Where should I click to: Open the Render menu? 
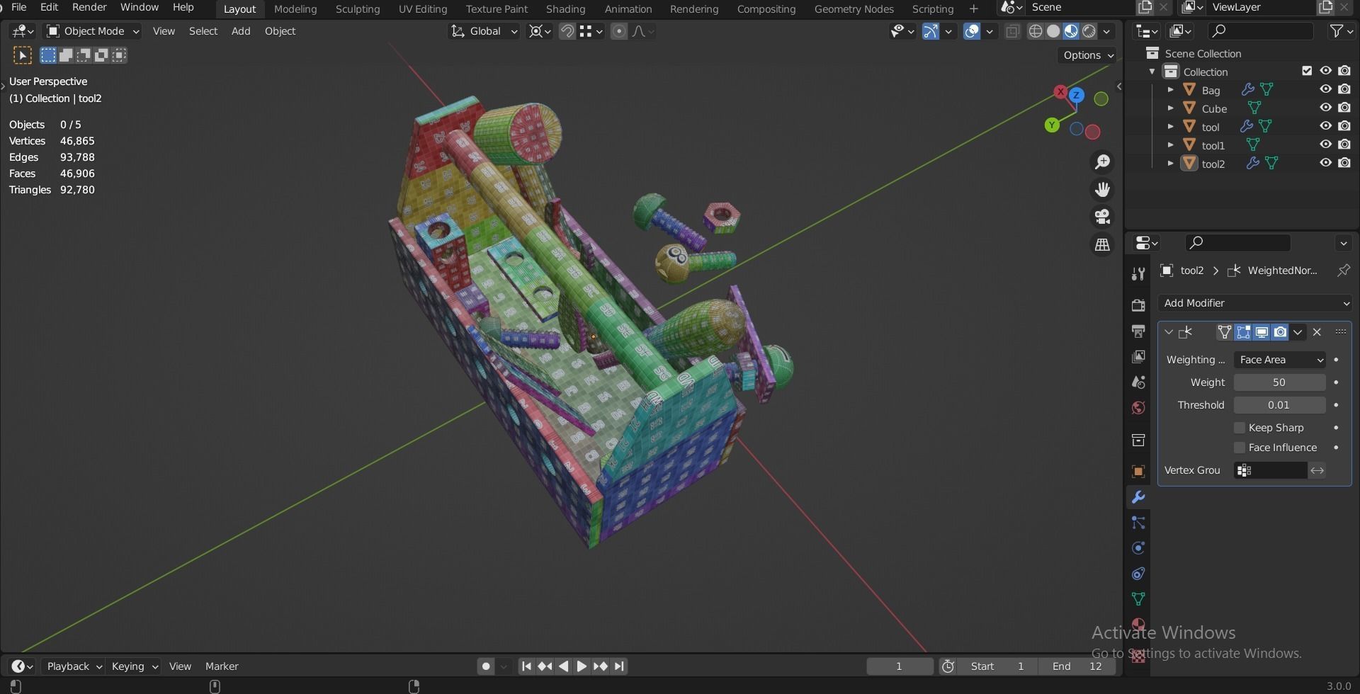tap(89, 7)
